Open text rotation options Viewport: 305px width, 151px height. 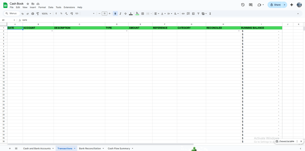pos(176,14)
